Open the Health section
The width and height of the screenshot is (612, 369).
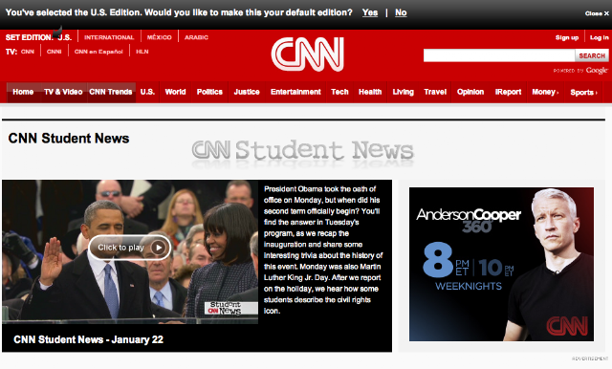pyautogui.click(x=370, y=92)
